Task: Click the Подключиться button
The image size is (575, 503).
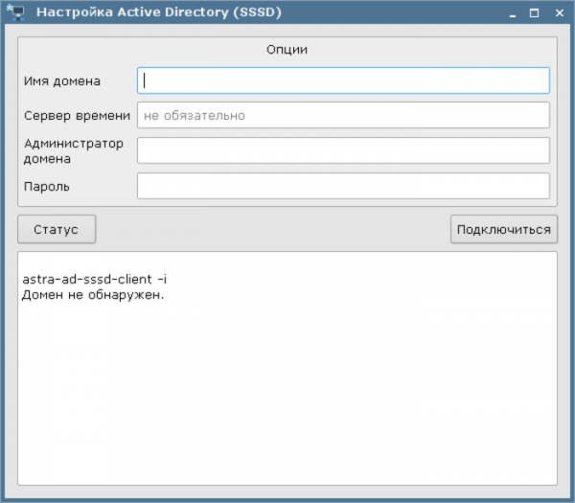Action: [504, 229]
